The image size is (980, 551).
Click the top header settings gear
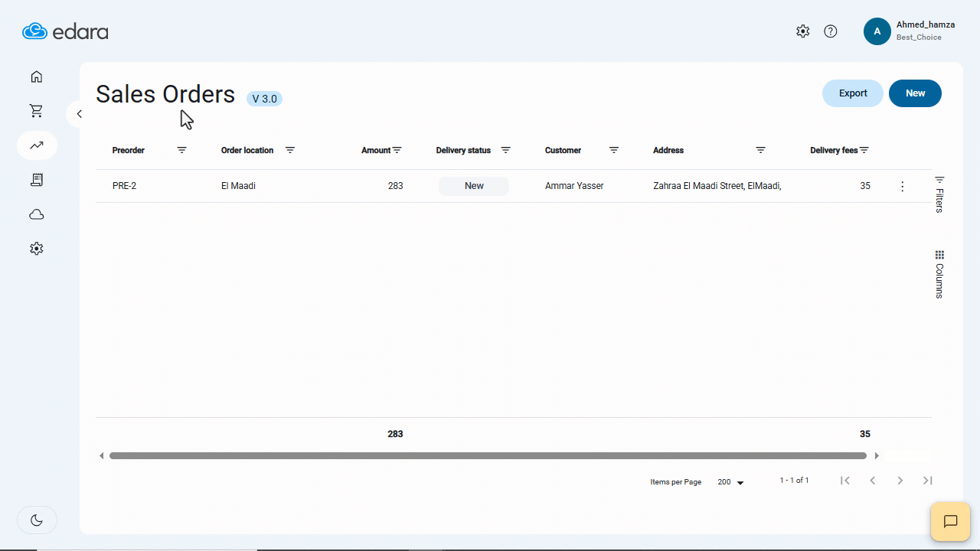tap(802, 31)
